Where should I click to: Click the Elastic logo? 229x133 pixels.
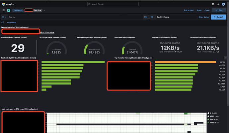(x=8, y=4)
